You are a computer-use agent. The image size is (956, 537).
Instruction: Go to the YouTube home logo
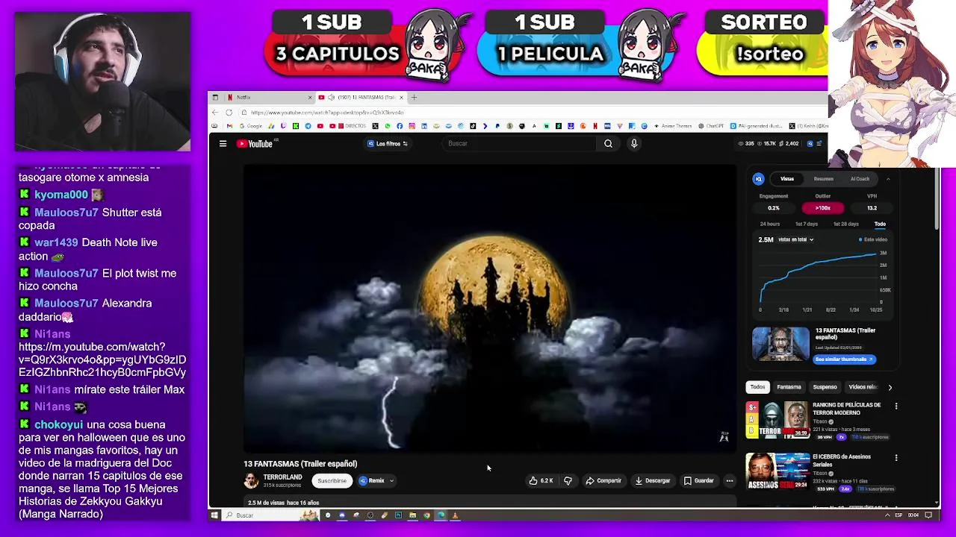(x=255, y=144)
